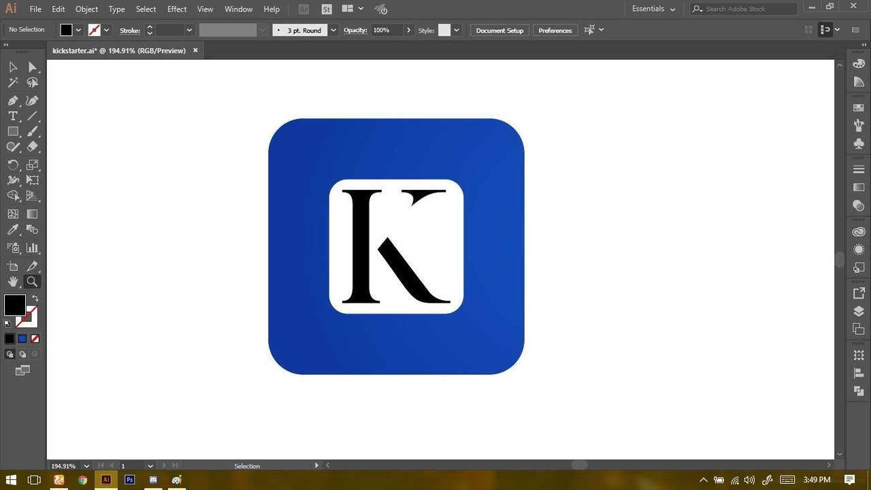Choose the Scale tool
Screen dimensions: 871x490
coord(32,165)
